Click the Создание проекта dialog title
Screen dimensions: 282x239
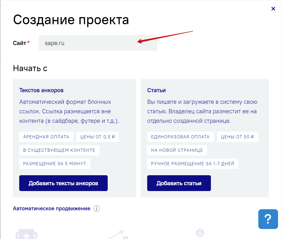point(71,20)
